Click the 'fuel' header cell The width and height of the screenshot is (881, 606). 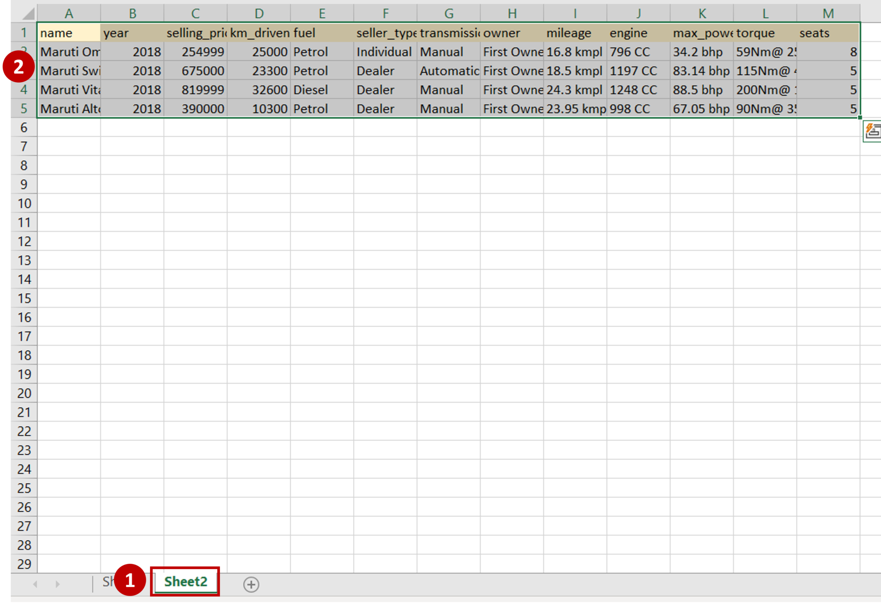coord(322,33)
